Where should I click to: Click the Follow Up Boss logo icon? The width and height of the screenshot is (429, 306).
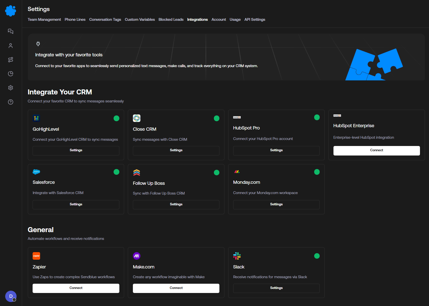coord(137,173)
